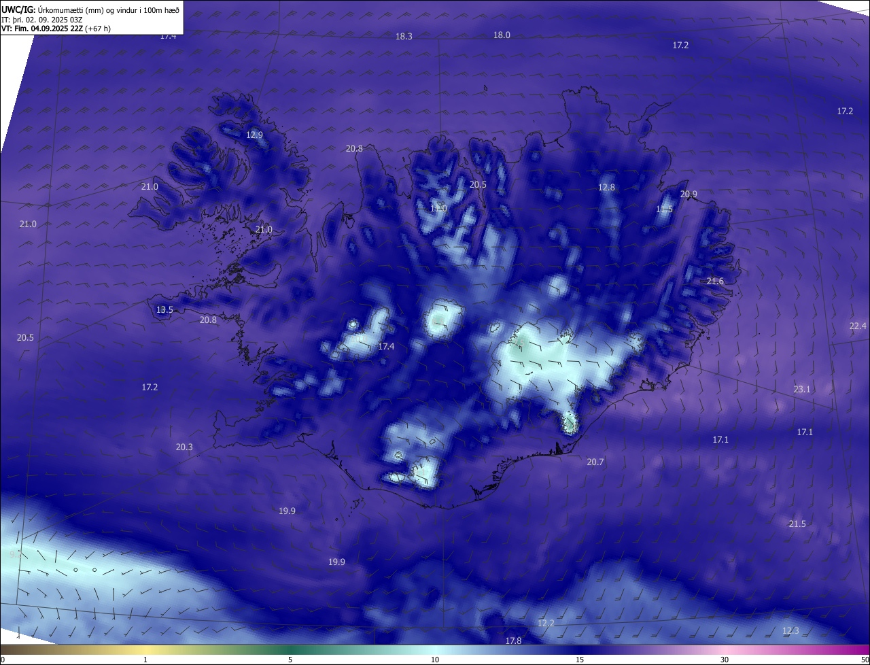Image resolution: width=870 pixels, height=665 pixels.
Task: Click the color scale tick label 1
Action: (145, 660)
